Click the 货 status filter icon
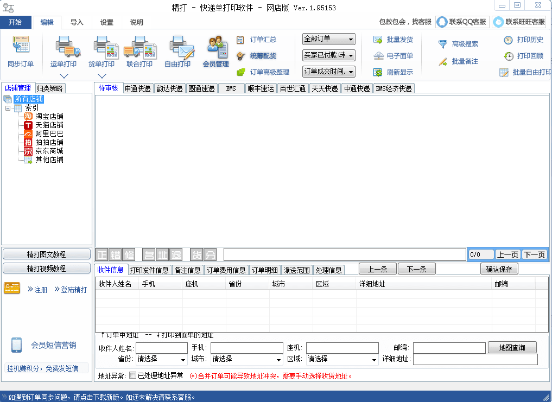The height and width of the screenshot is (402, 552). pos(196,254)
